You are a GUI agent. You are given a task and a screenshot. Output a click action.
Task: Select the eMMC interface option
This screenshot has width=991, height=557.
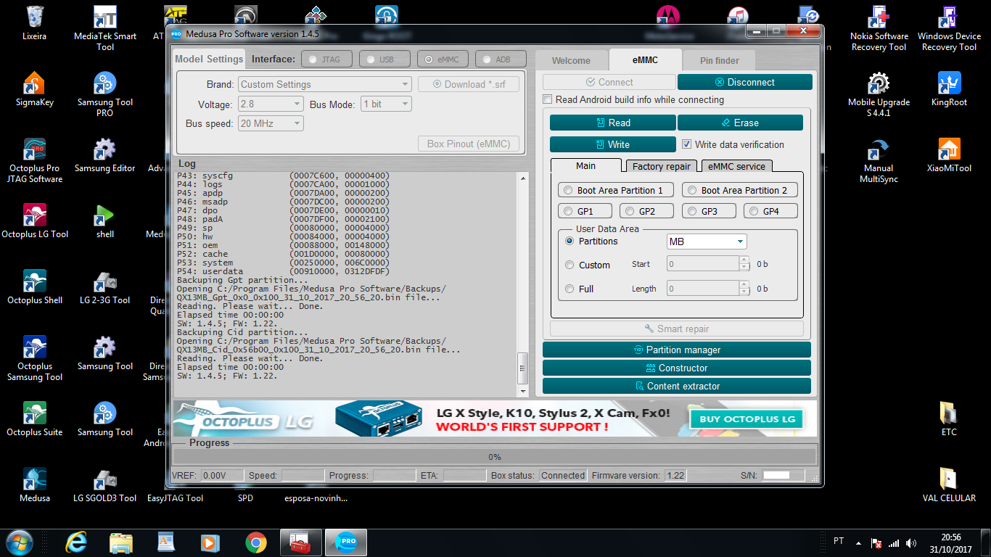[x=443, y=59]
